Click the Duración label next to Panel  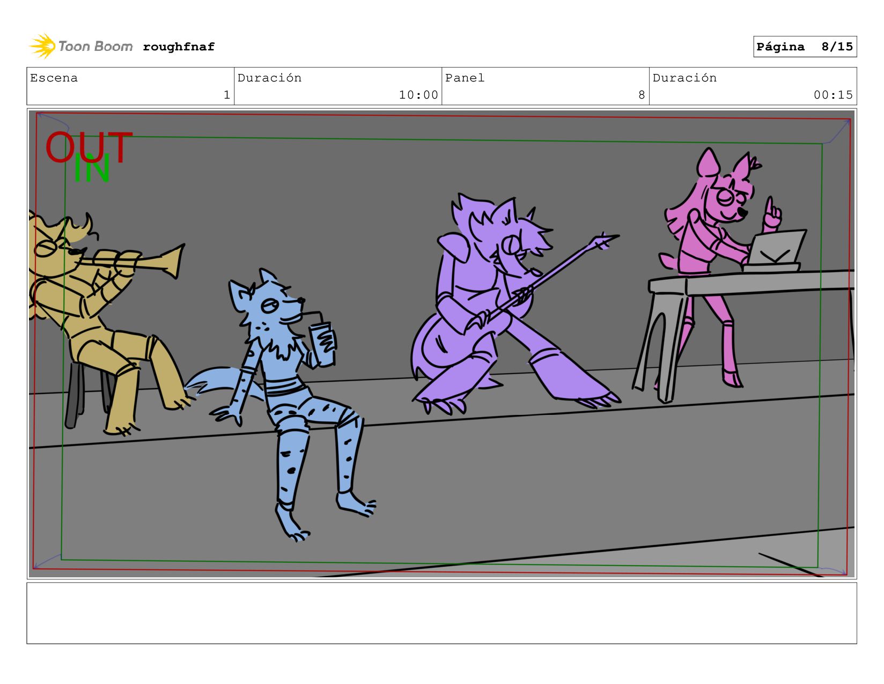click(684, 78)
